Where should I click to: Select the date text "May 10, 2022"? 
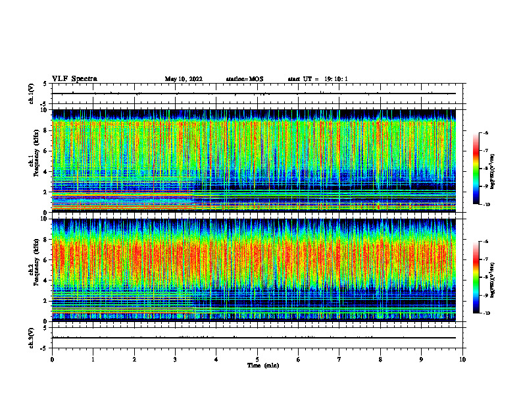(x=184, y=79)
